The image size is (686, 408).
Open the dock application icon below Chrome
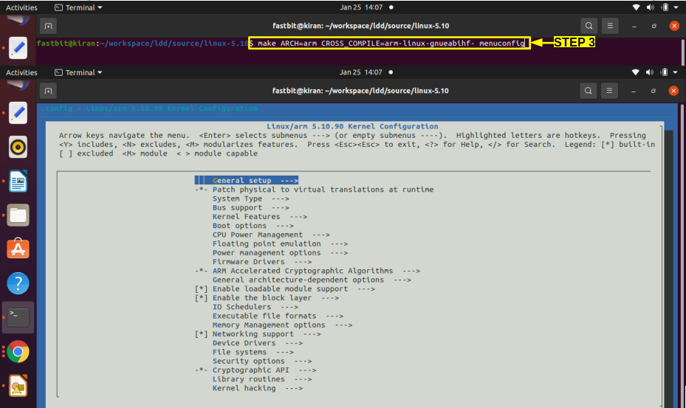(18, 386)
